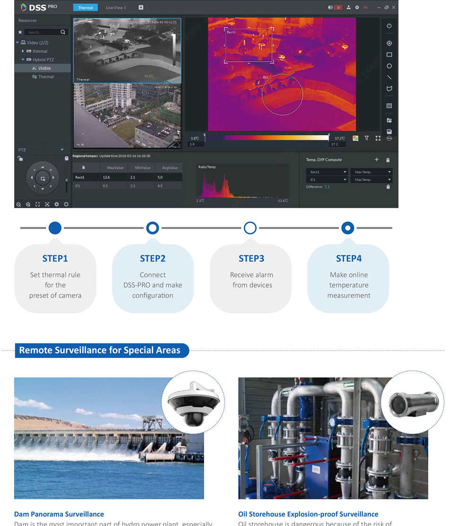Viewport: 449px width, 526px height.
Task: Select the Rect1 row in table
Action: pos(127,177)
